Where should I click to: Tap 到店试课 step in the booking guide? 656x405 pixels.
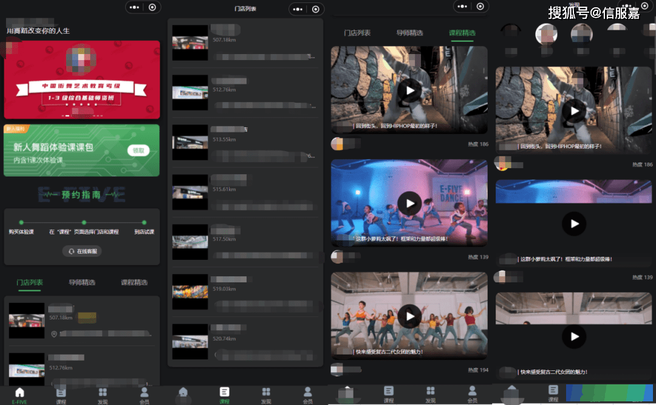pos(145,232)
